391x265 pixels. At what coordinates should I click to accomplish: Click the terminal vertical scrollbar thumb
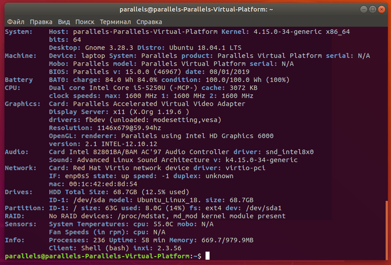[387, 230]
